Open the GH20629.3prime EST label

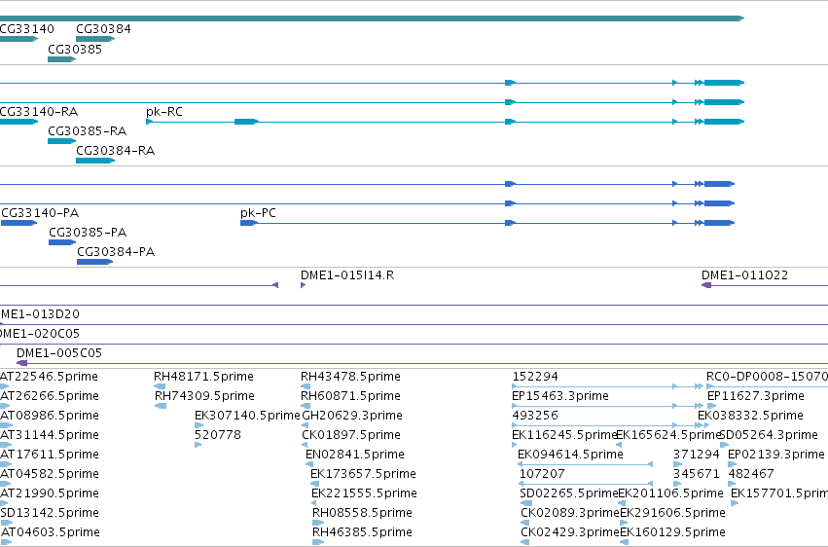pyautogui.click(x=352, y=416)
